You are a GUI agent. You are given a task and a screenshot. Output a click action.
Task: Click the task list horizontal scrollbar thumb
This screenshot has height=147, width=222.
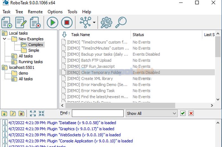pos(120,105)
